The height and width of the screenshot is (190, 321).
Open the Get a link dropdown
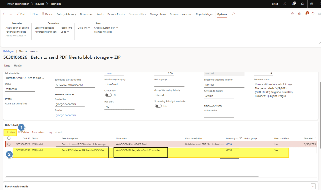[84, 28]
